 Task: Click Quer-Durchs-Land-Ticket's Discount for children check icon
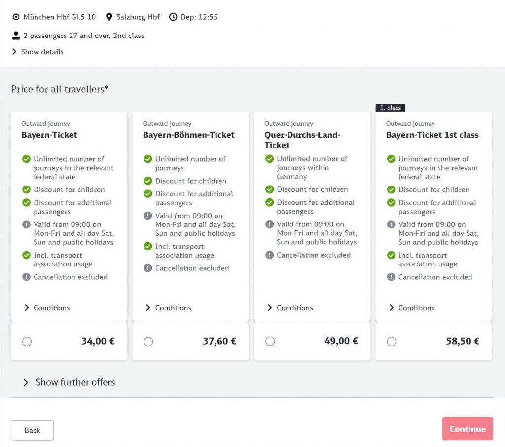[x=270, y=189]
